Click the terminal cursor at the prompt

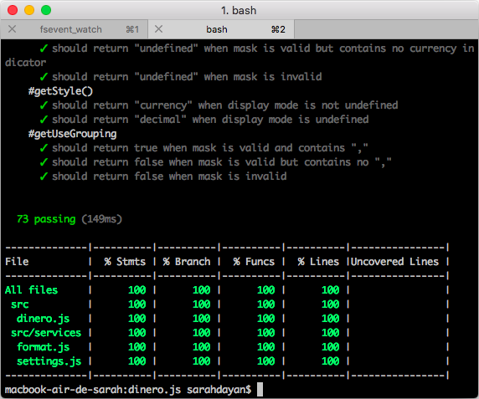point(260,389)
